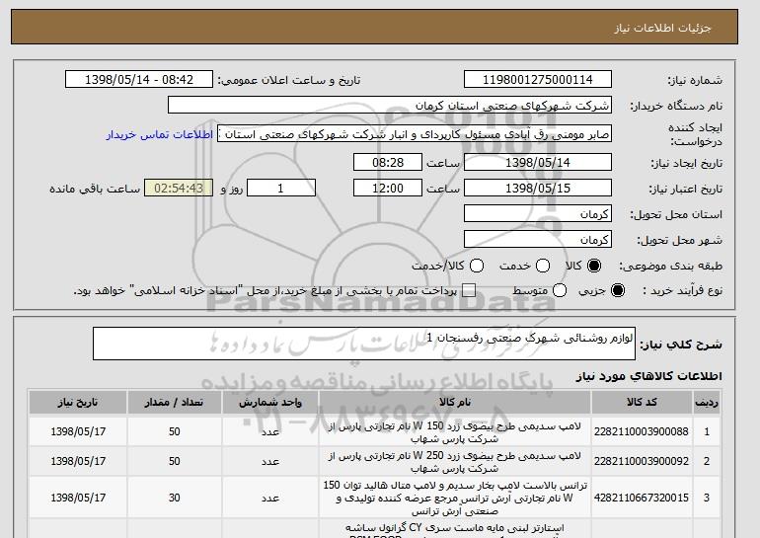Click the delivery province field کرمان
This screenshot has height=538, width=760.
(538, 214)
